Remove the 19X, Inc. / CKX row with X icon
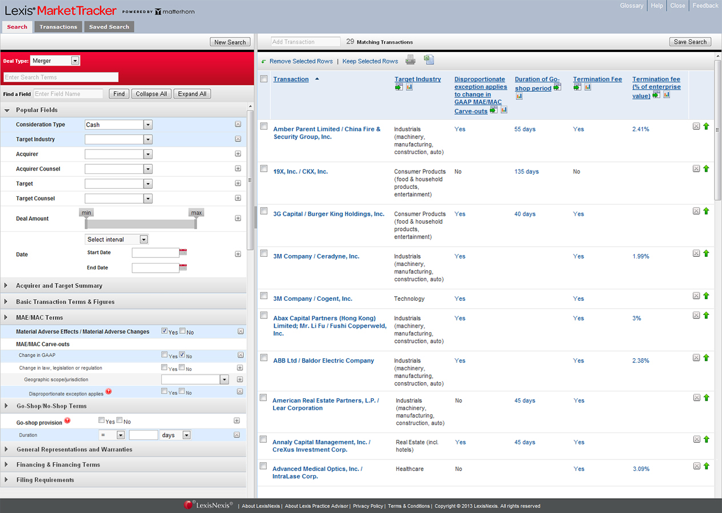Viewport: 722px width, 513px height. (696, 168)
